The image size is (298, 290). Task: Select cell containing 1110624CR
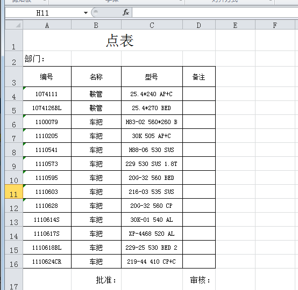pyautogui.click(x=47, y=262)
